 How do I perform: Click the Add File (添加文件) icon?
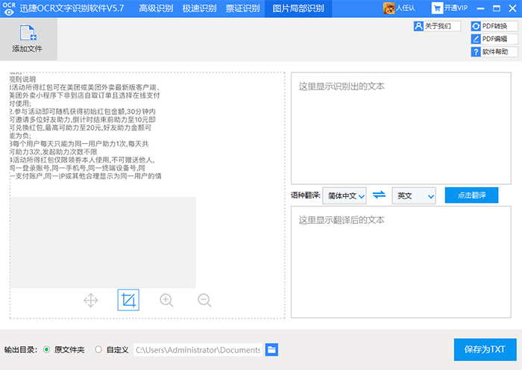click(x=28, y=39)
